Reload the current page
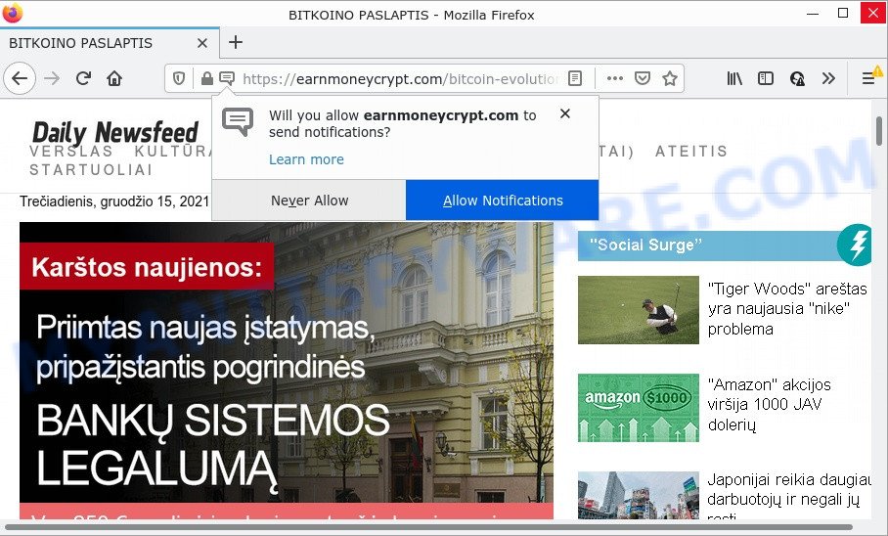This screenshot has height=536, width=888. coord(84,78)
